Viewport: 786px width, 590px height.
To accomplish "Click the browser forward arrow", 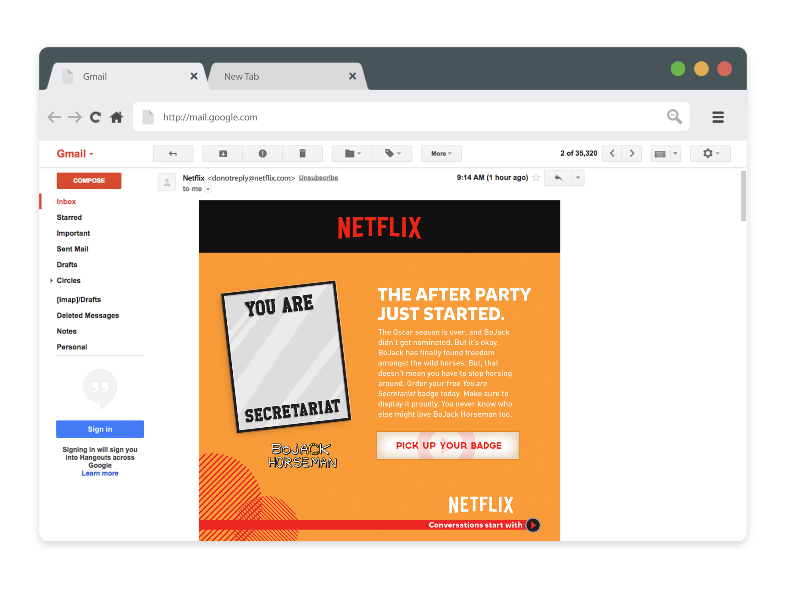I will 75,117.
